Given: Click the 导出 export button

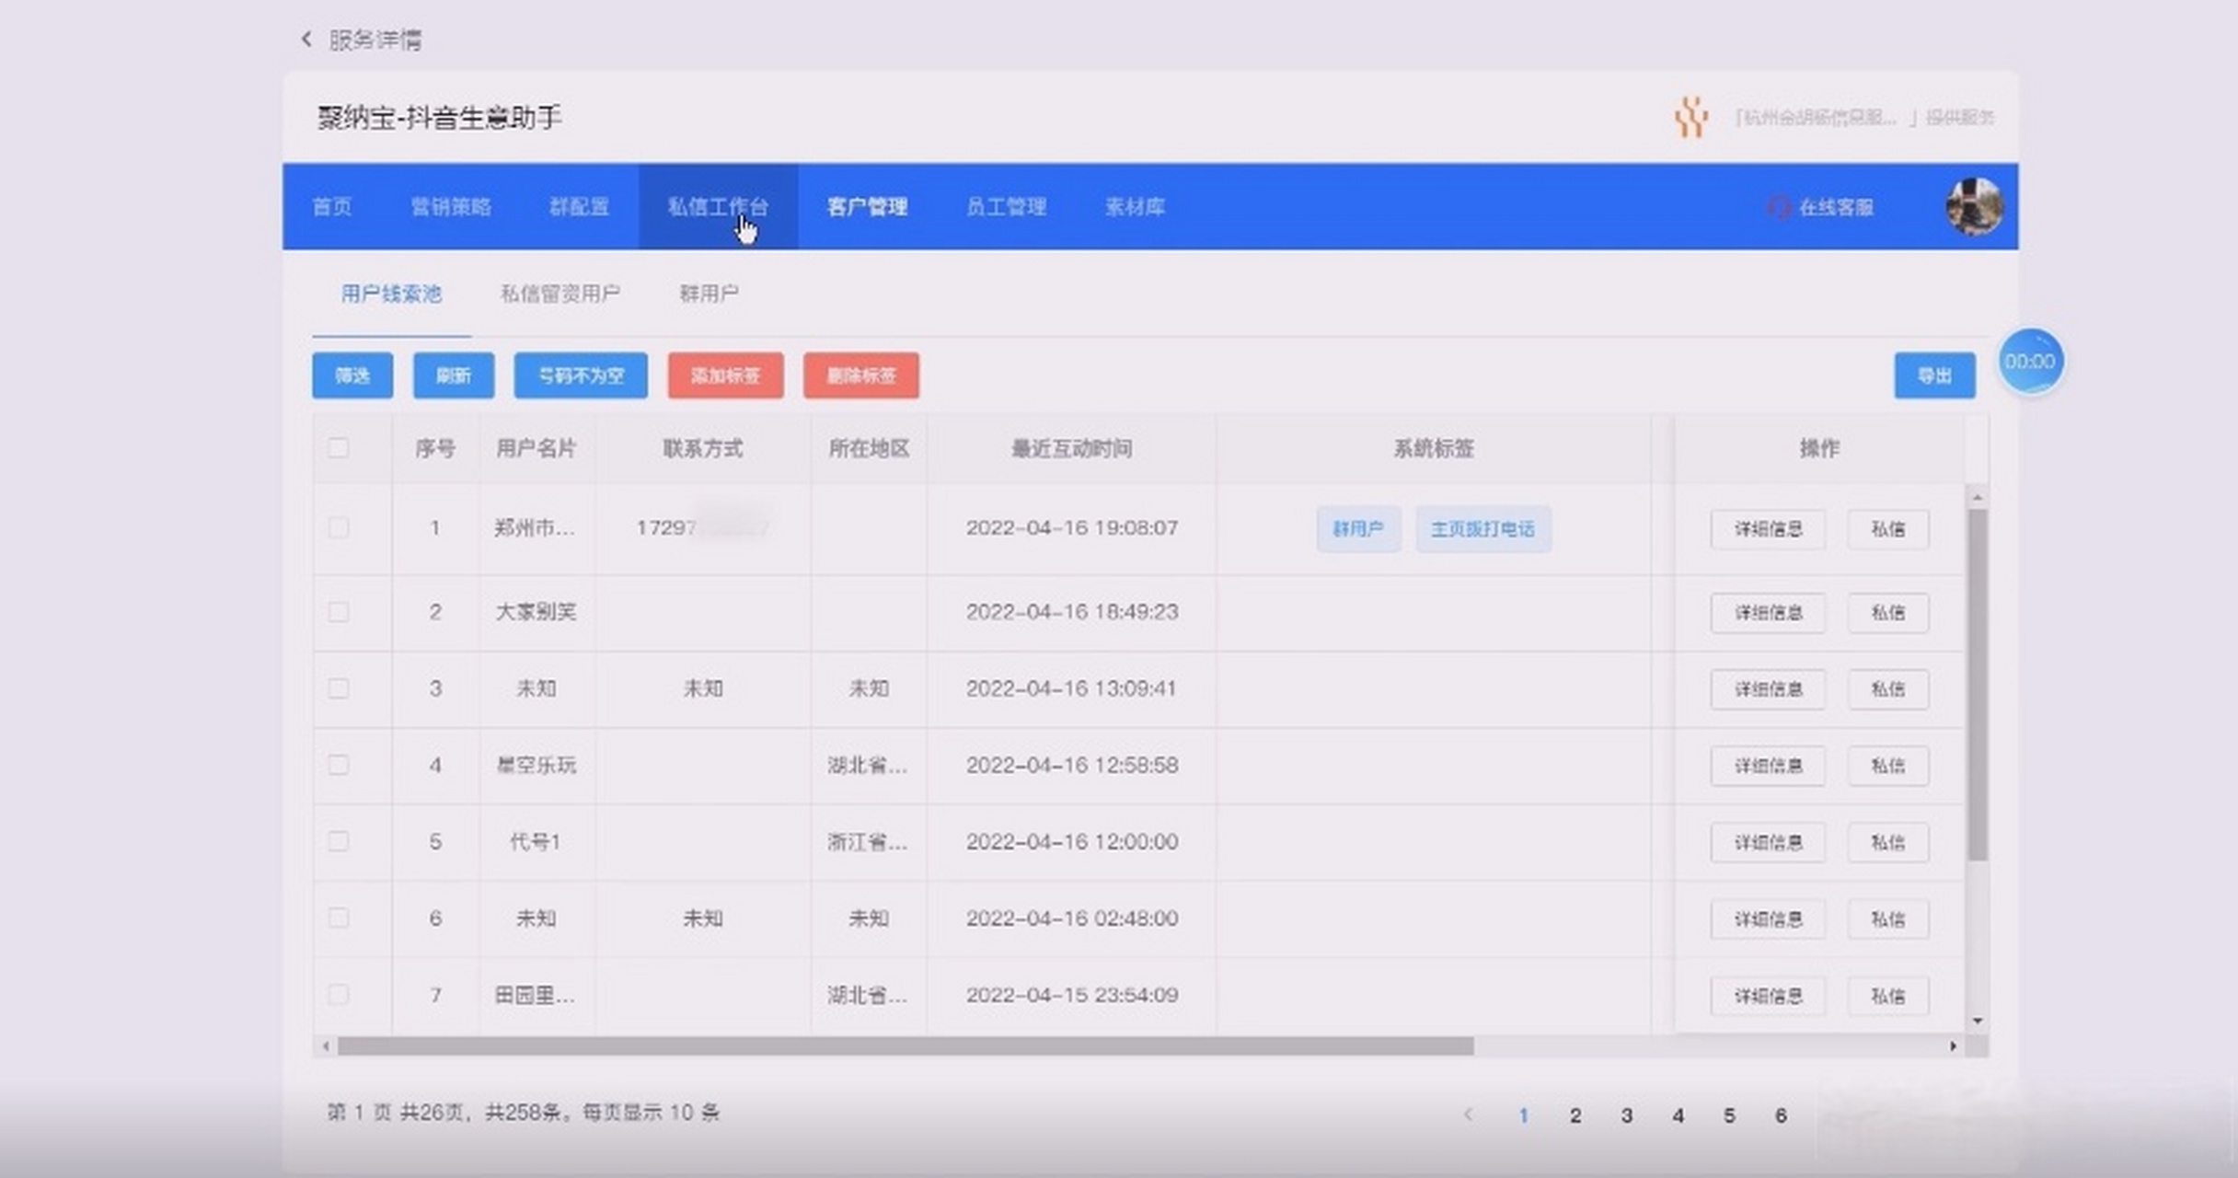Looking at the screenshot, I should [x=1934, y=375].
